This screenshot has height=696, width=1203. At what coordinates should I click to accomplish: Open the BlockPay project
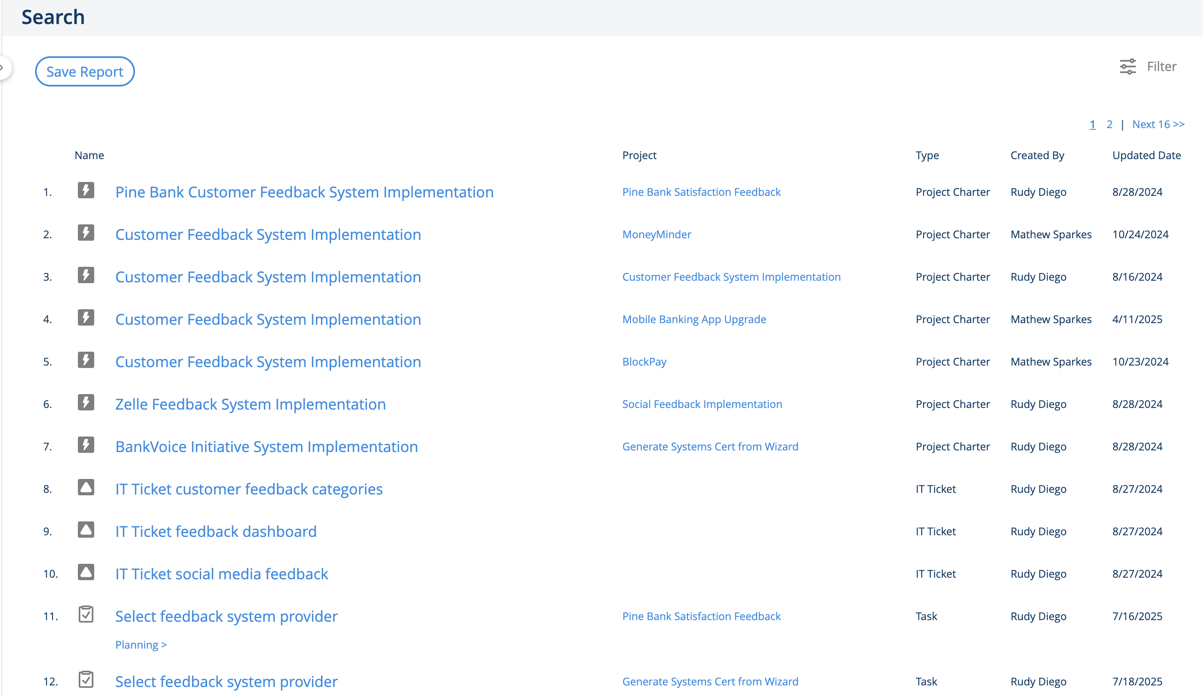tap(644, 362)
